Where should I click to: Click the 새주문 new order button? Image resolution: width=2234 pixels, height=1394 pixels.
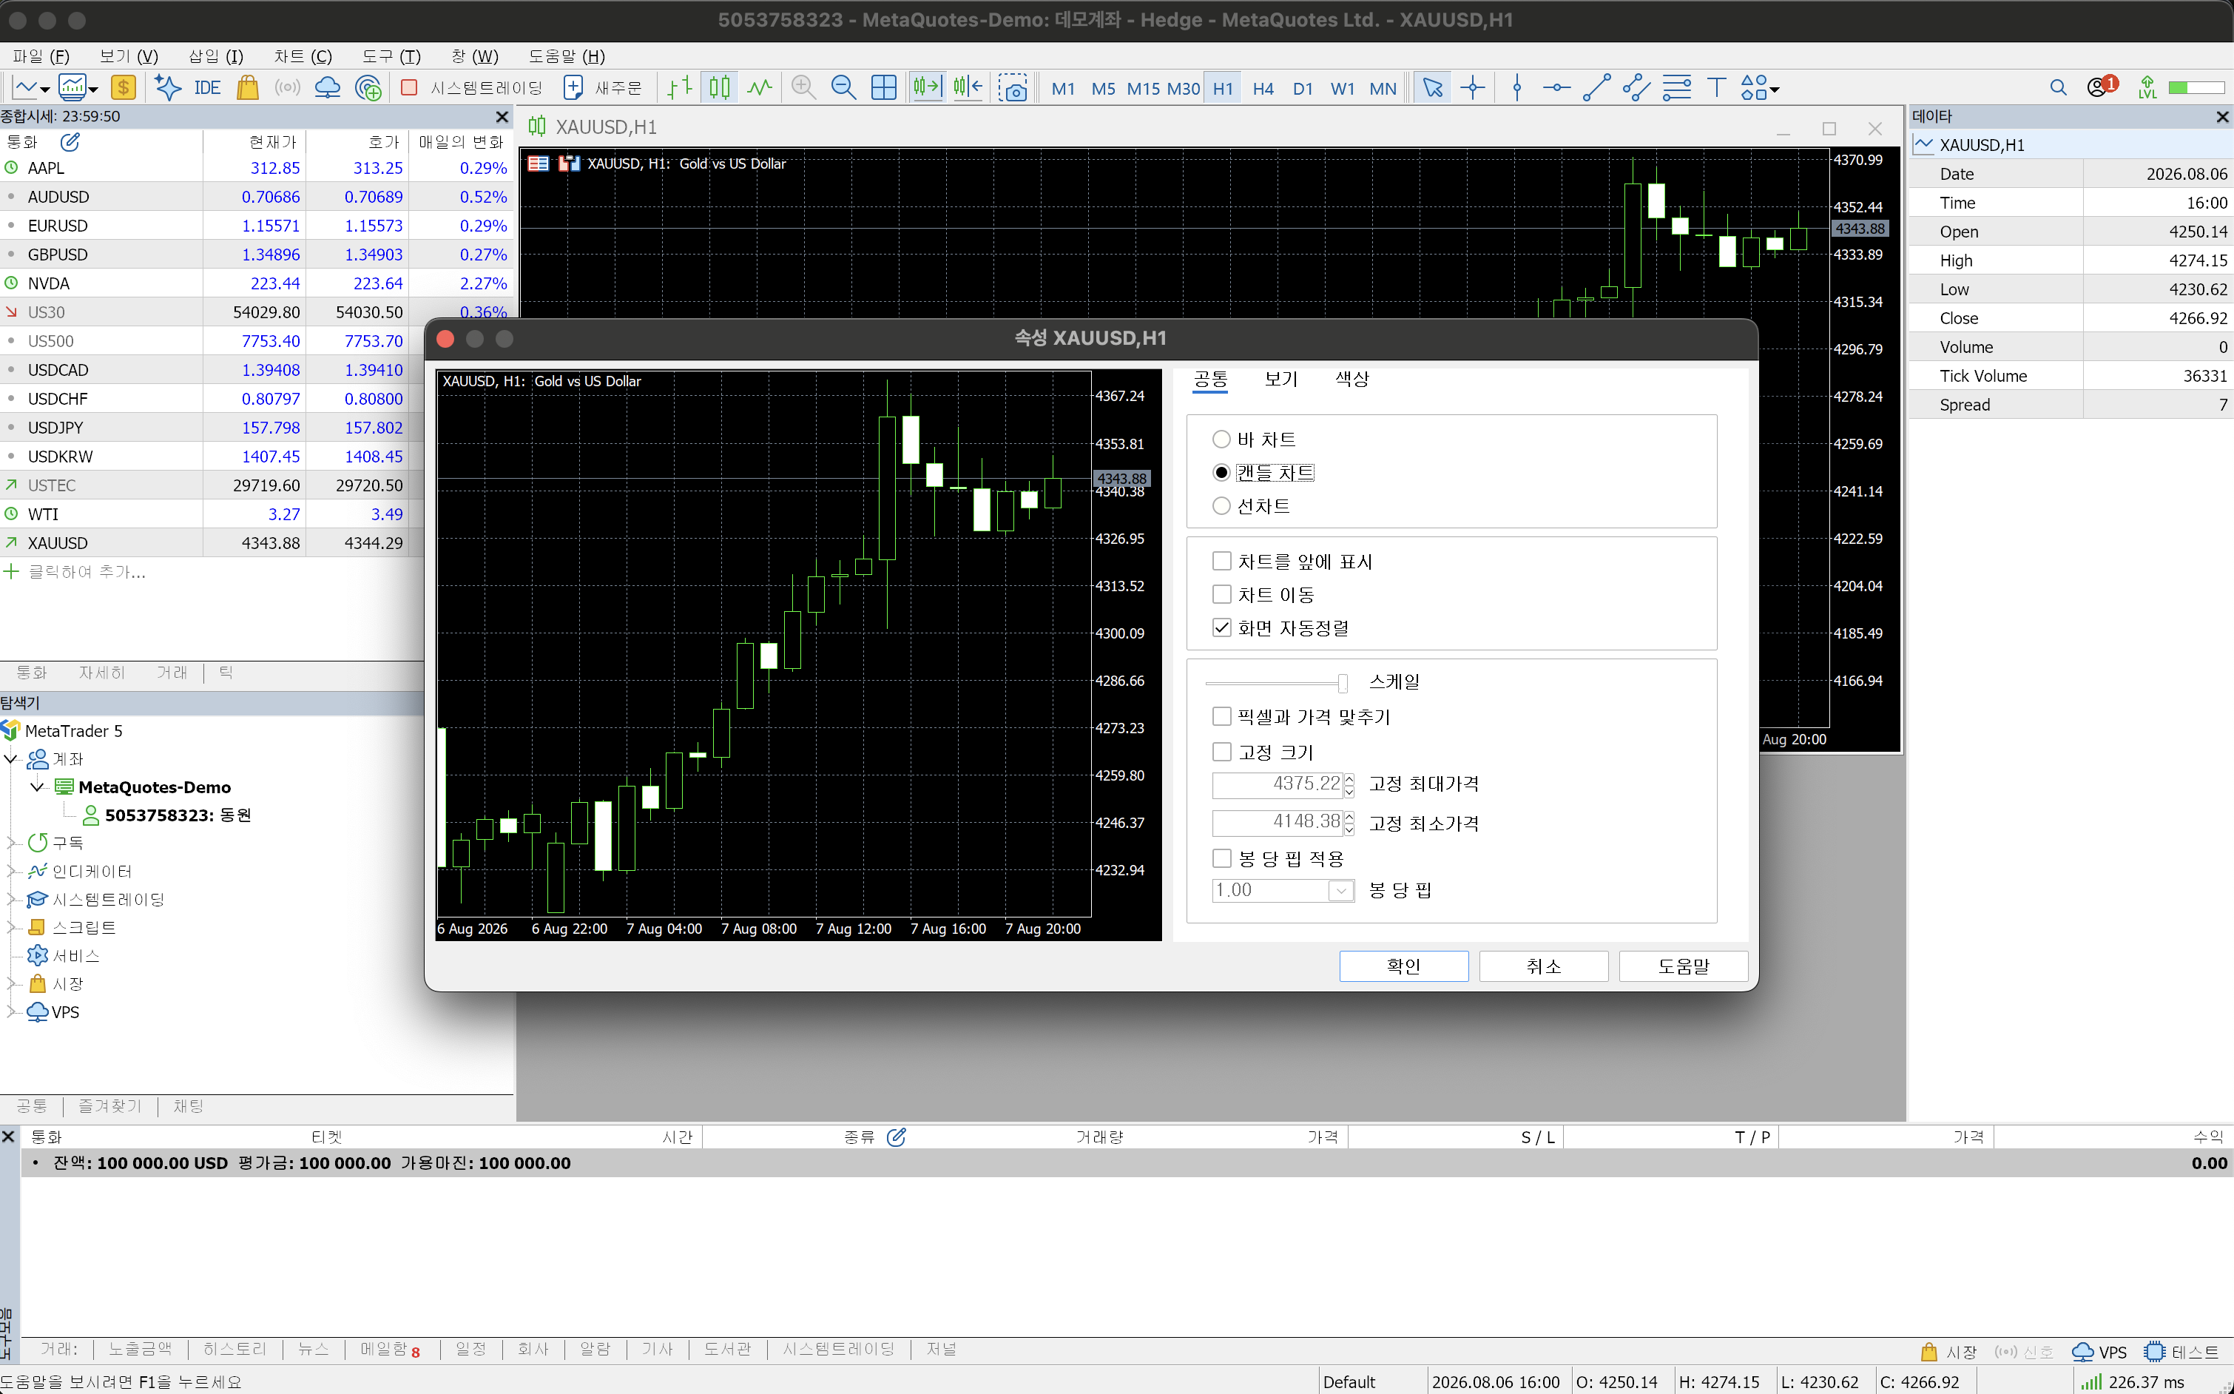(x=603, y=87)
